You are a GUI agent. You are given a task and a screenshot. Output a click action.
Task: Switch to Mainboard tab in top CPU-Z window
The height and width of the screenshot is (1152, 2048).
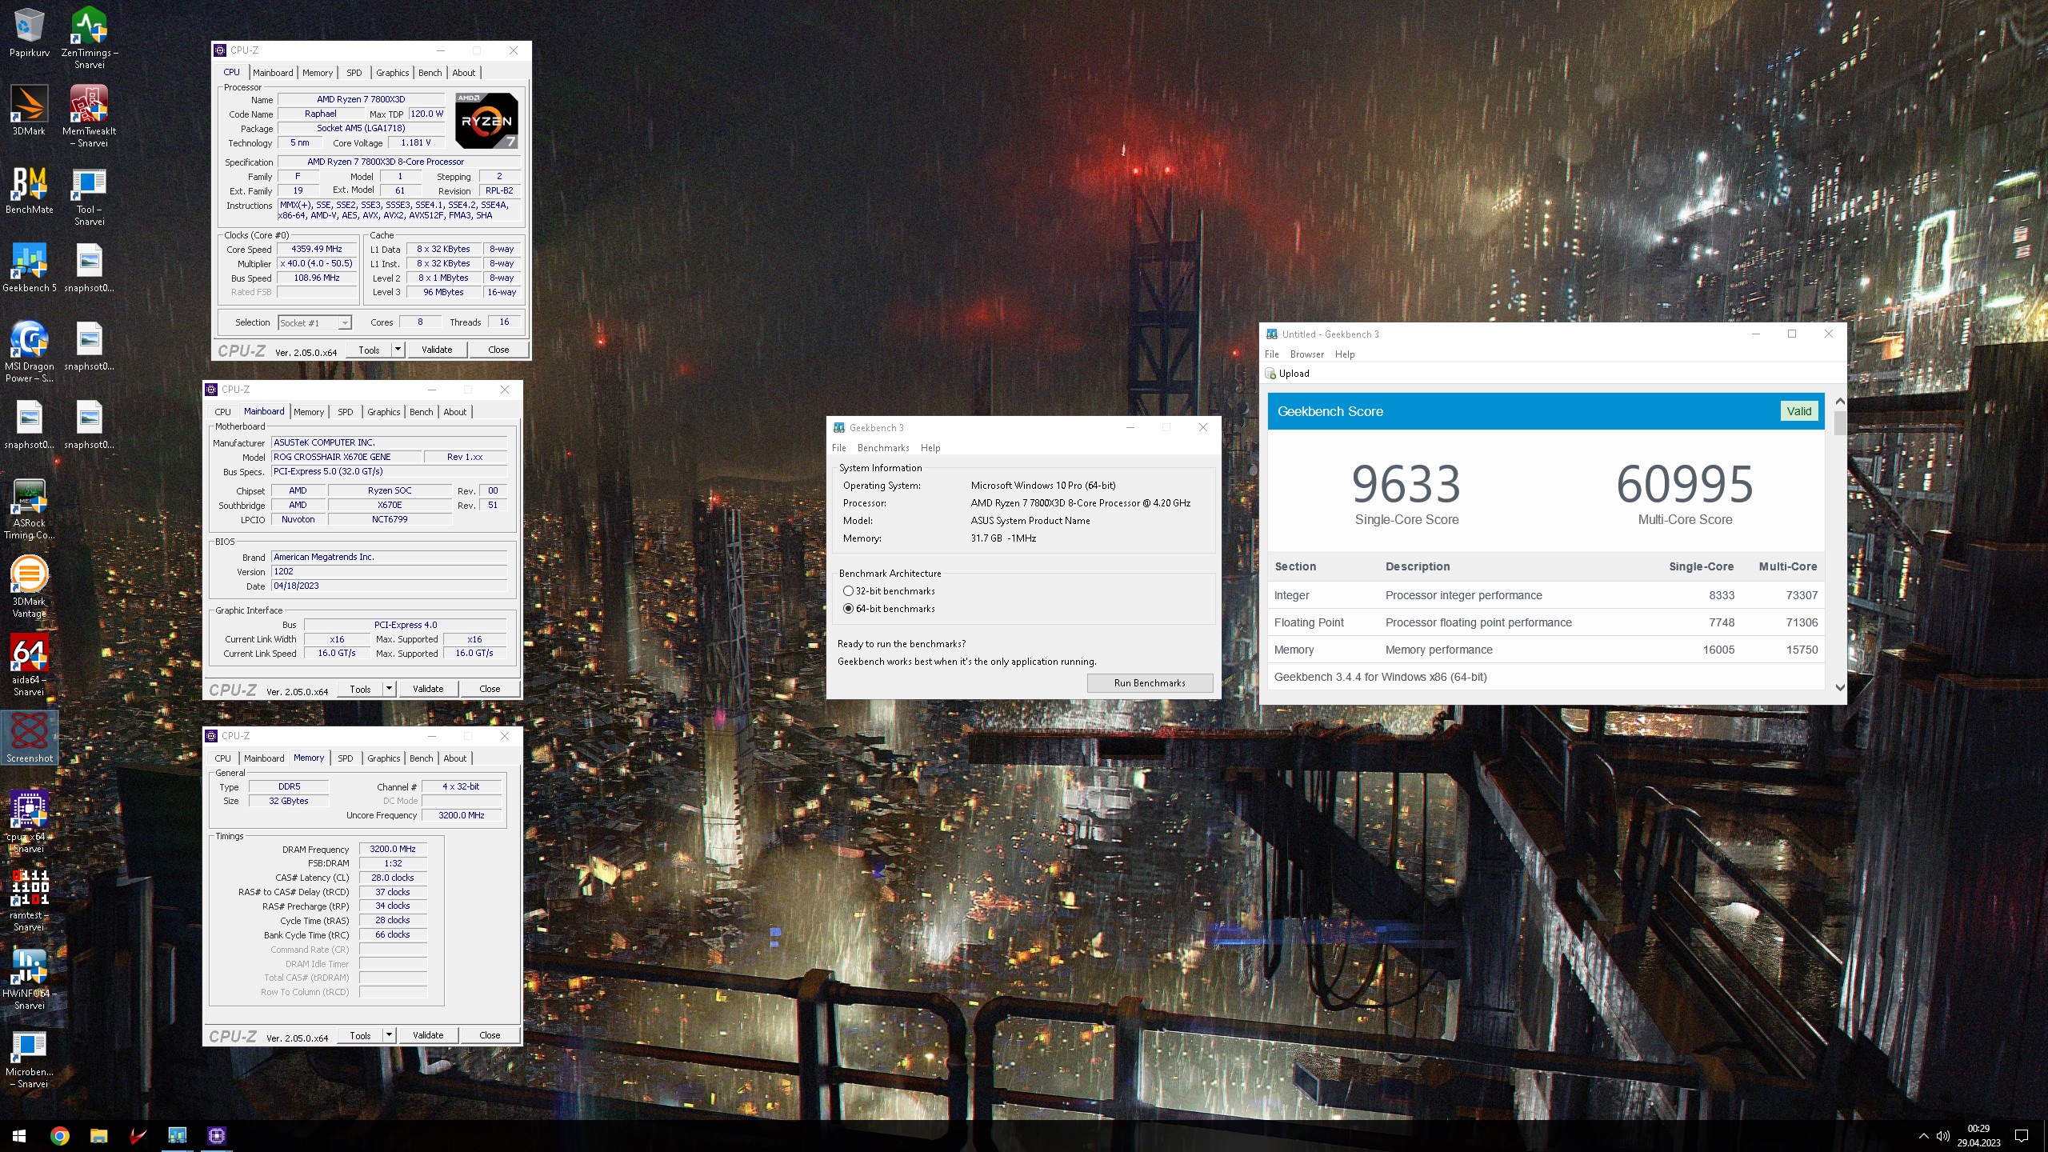coord(273,73)
